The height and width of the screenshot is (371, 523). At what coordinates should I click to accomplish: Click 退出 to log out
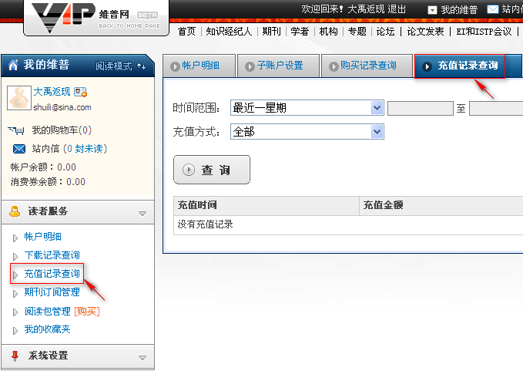click(397, 9)
